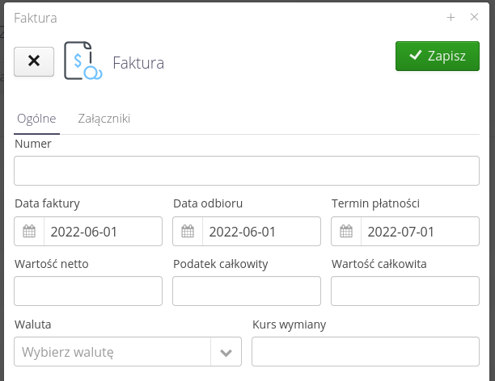Switch to the Ogólne tab
Screen dimensions: 495x381
36,119
